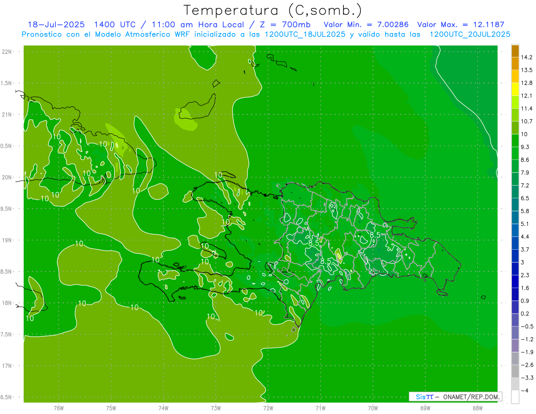Click the "-3.3" color scale value
Image resolution: width=536 pixels, height=414 pixels.
pos(527,378)
